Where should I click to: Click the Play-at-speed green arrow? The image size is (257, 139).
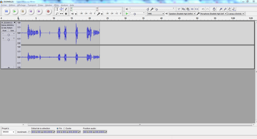(127, 14)
